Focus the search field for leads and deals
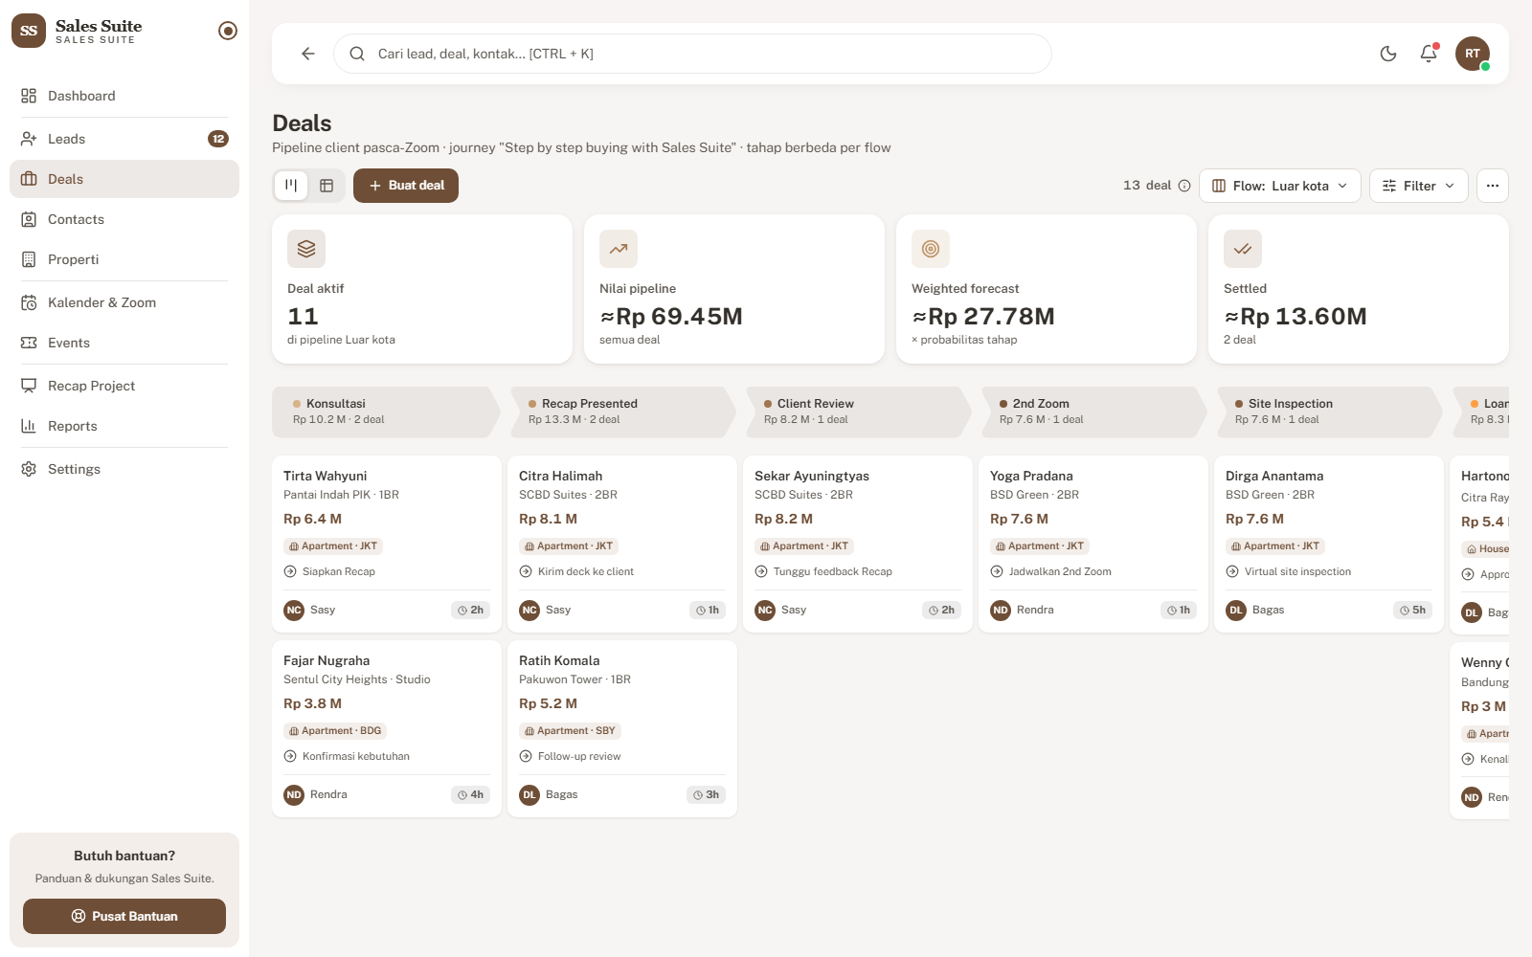This screenshot has height=957, width=1532. click(x=692, y=54)
